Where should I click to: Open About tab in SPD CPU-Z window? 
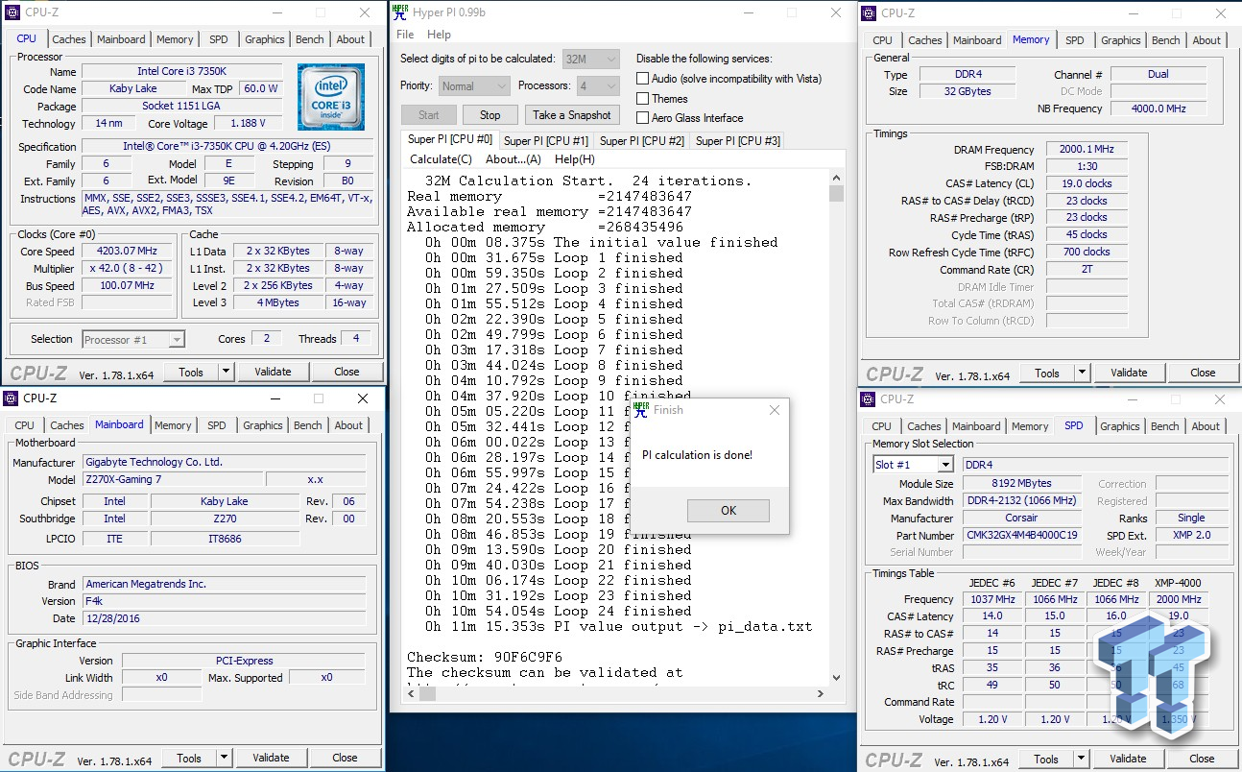[1206, 426]
